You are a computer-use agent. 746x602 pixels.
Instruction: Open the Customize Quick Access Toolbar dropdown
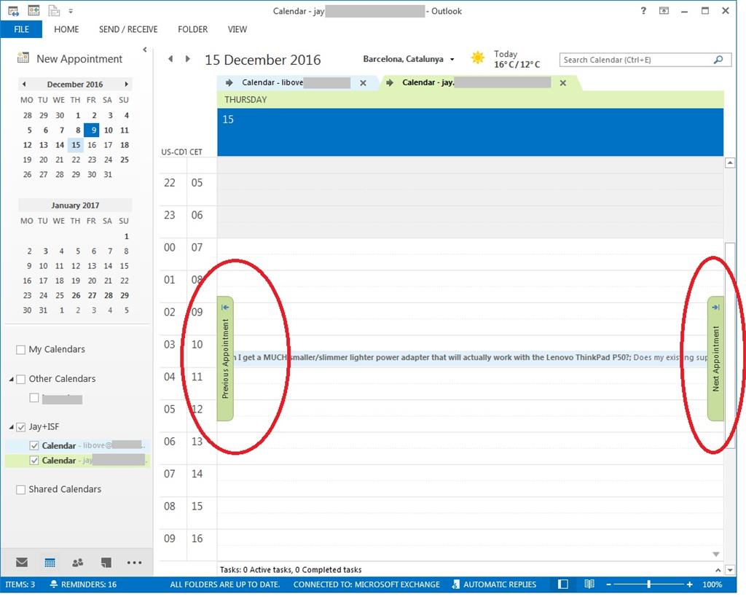71,10
